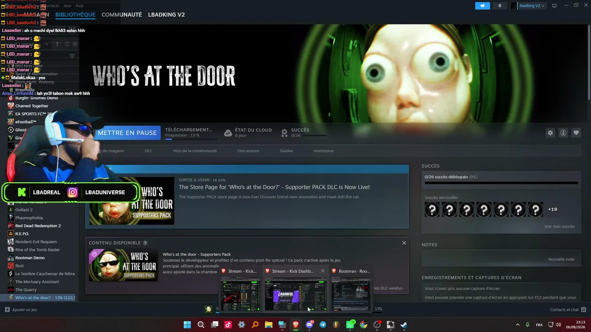The image size is (591, 332).
Task: Go to the COMMUNAUTÉ tab
Action: click(x=121, y=15)
